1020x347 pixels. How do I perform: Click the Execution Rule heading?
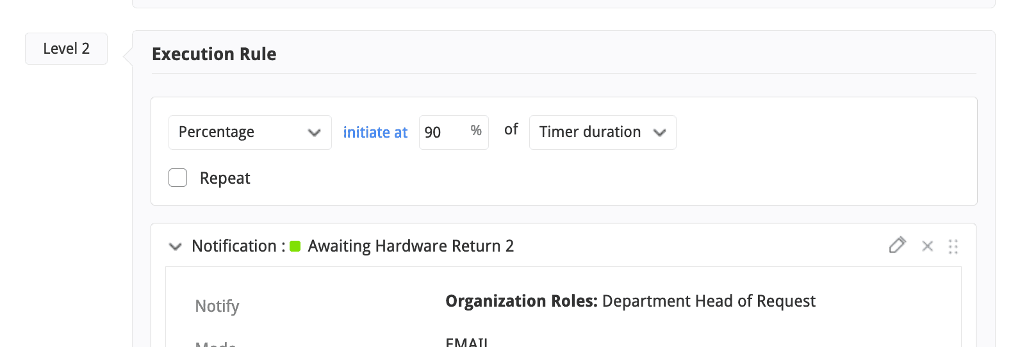(214, 54)
